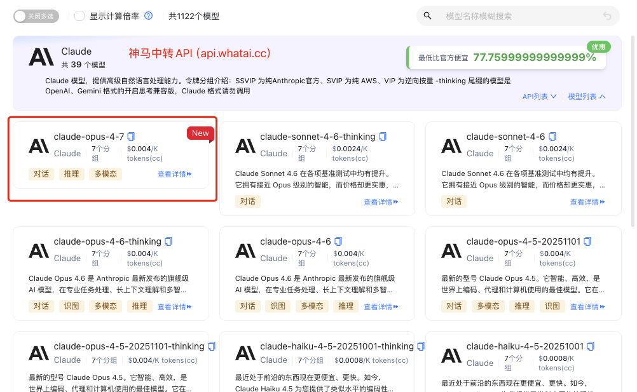
Task: Copy the claude-sonnet-4-6 model name
Action: pyautogui.click(x=552, y=137)
